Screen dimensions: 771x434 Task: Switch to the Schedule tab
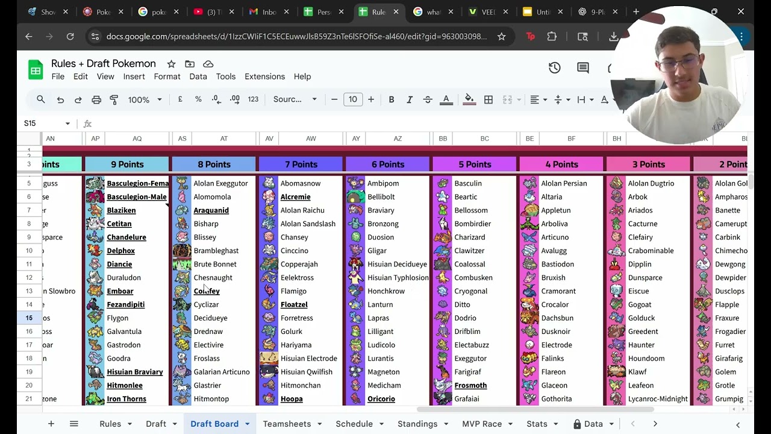point(354,424)
